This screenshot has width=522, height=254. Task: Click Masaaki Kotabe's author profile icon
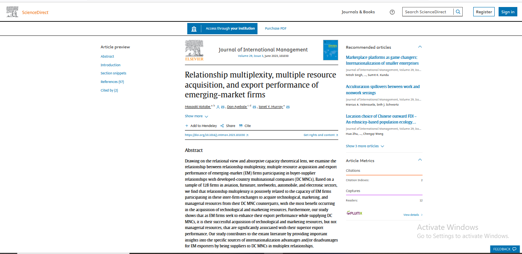(x=218, y=107)
